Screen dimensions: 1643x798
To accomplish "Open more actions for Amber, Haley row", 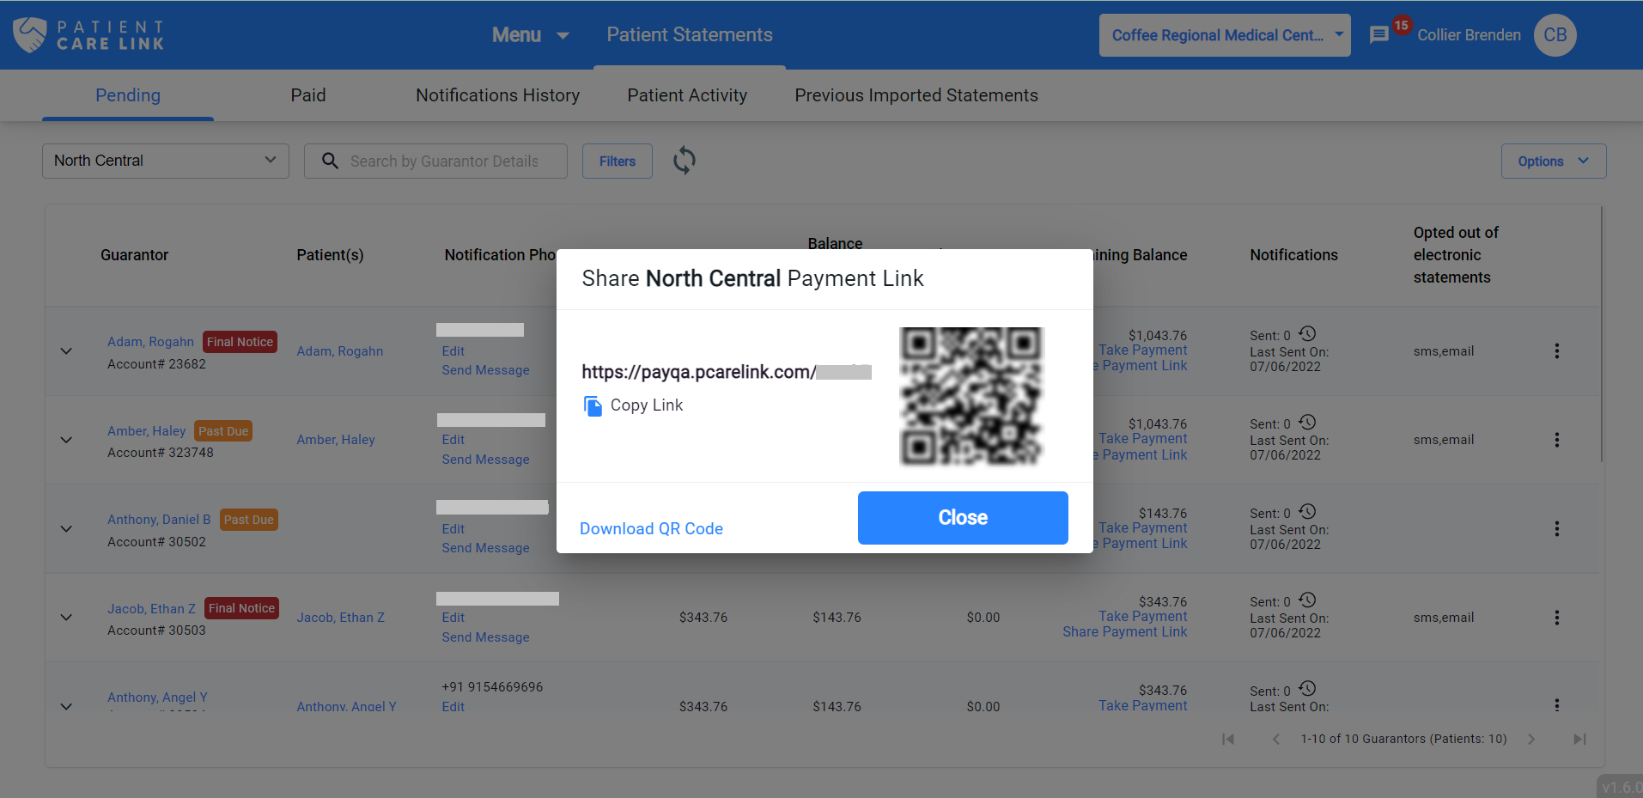I will pyautogui.click(x=1556, y=440).
